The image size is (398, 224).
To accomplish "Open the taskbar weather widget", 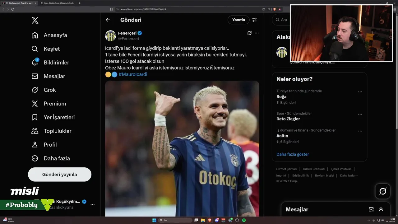I will click(8, 220).
